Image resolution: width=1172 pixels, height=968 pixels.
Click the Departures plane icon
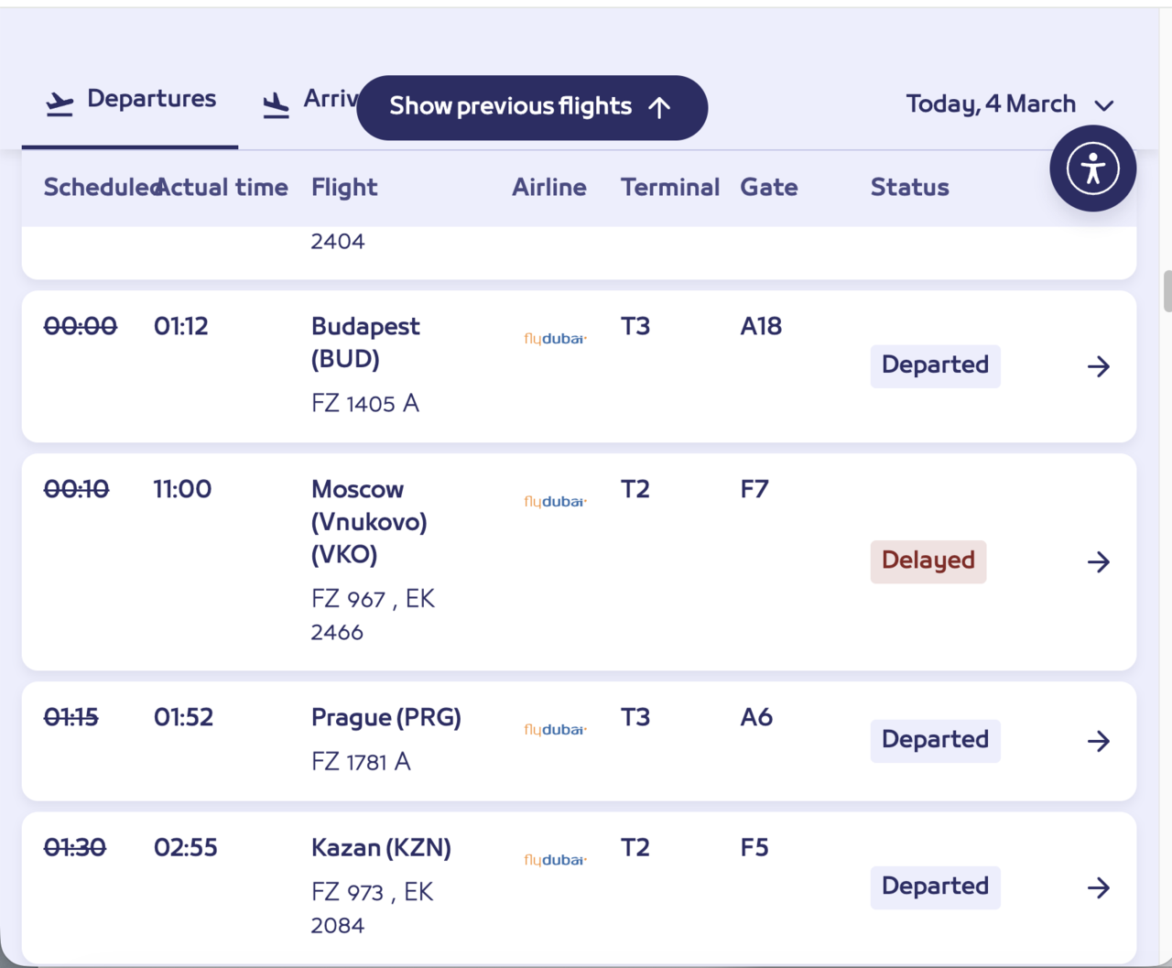60,103
